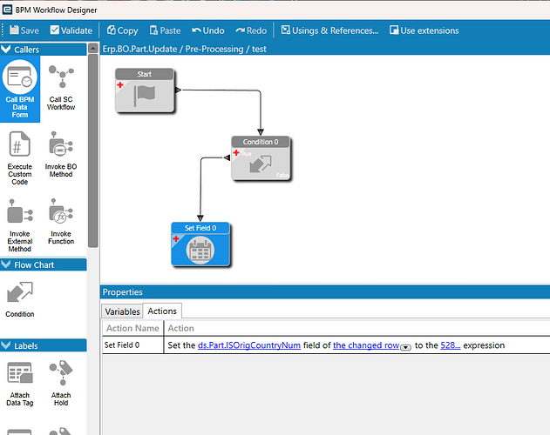Select the Set Field 0 node
The width and height of the screenshot is (550, 435).
[x=200, y=244]
